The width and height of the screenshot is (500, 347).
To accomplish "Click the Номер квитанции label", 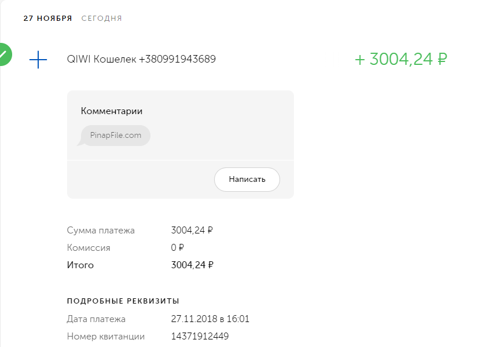I will tap(106, 337).
